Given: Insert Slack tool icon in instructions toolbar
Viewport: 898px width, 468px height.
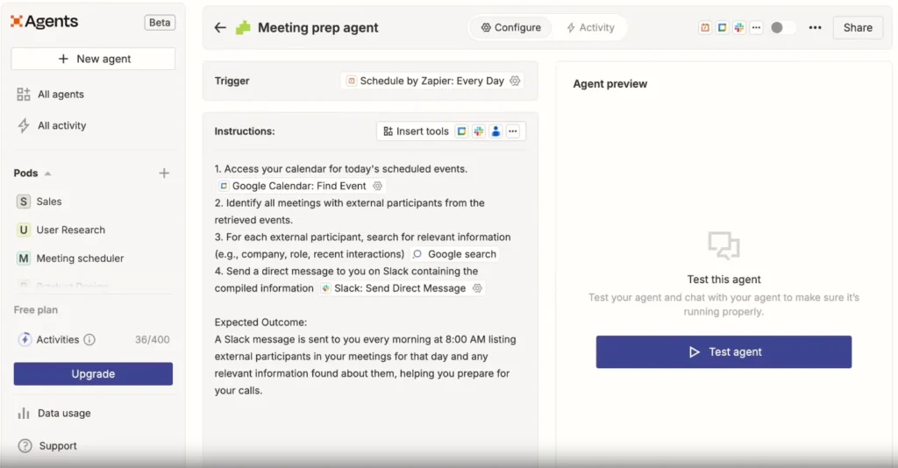Looking at the screenshot, I should 479,131.
